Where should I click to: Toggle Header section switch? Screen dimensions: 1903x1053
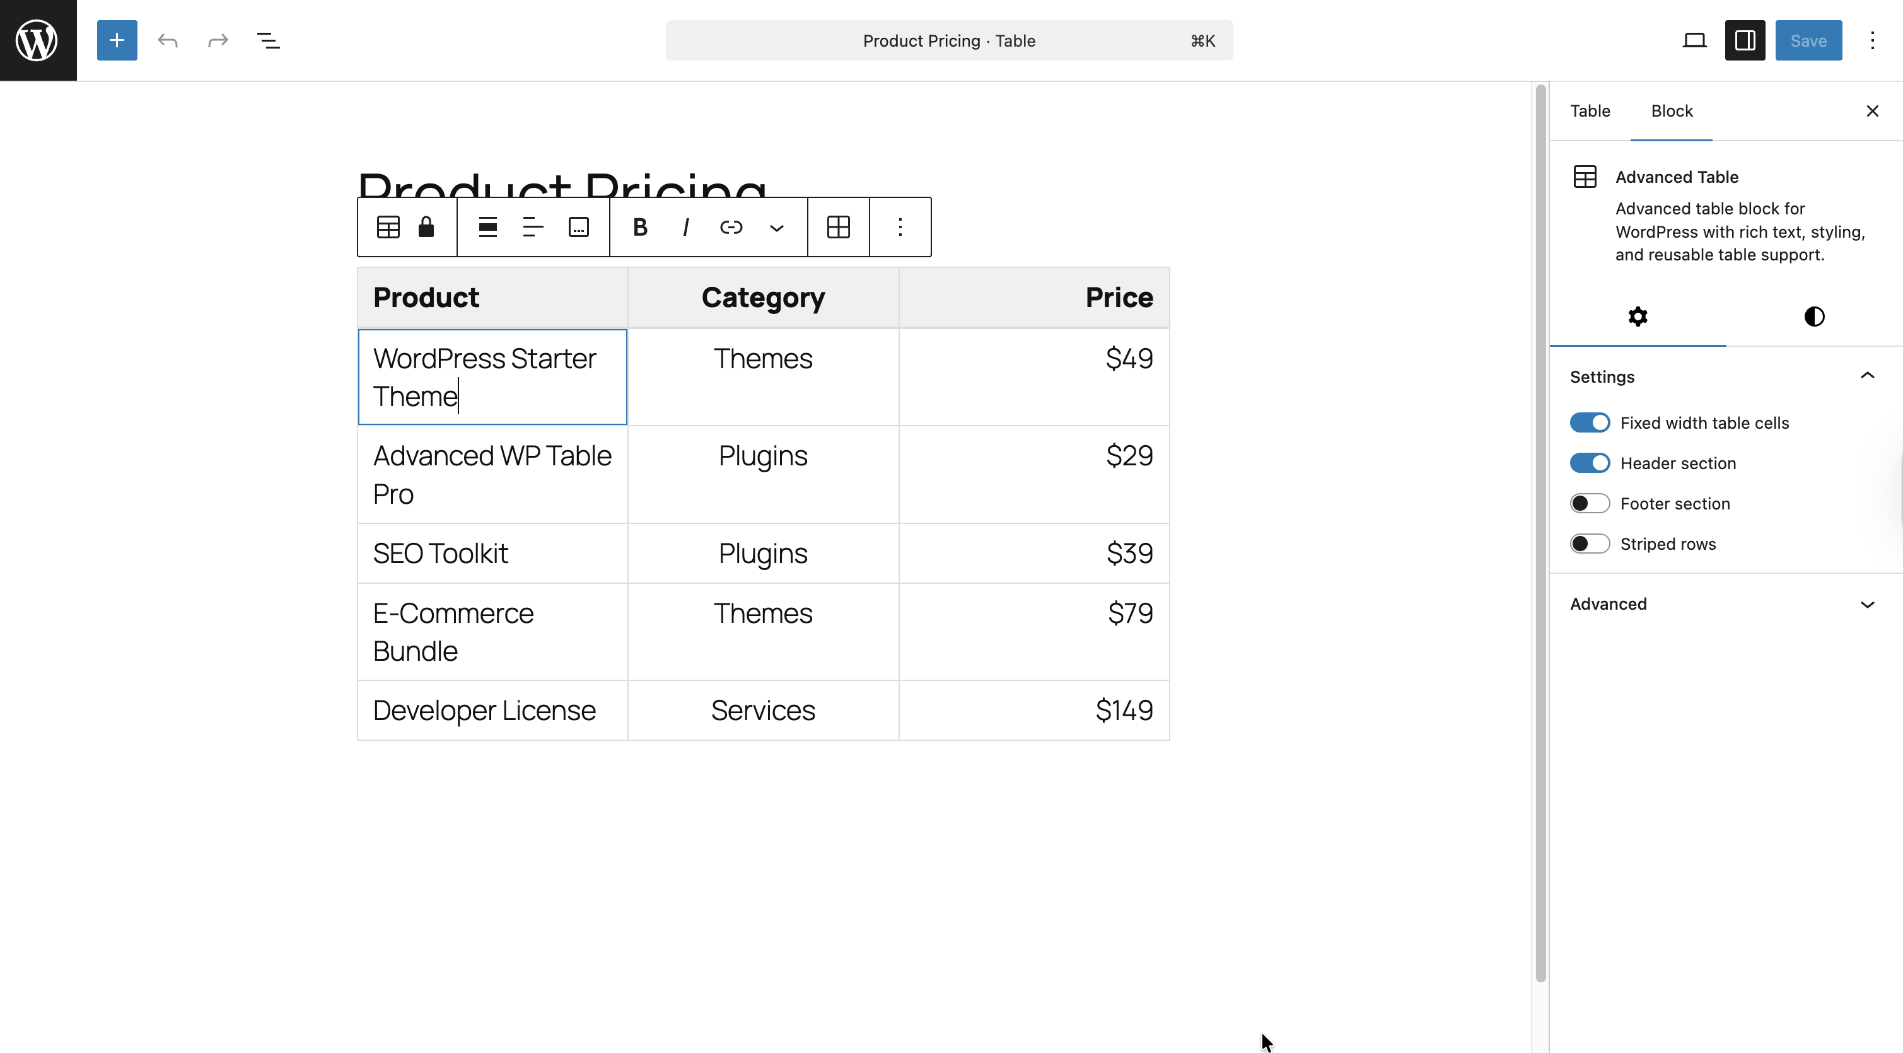[x=1590, y=463]
